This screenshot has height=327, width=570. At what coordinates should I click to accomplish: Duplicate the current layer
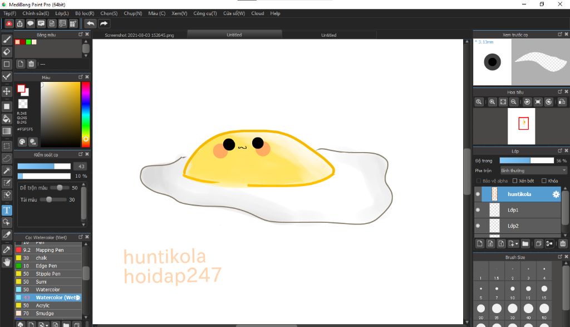tap(539, 243)
